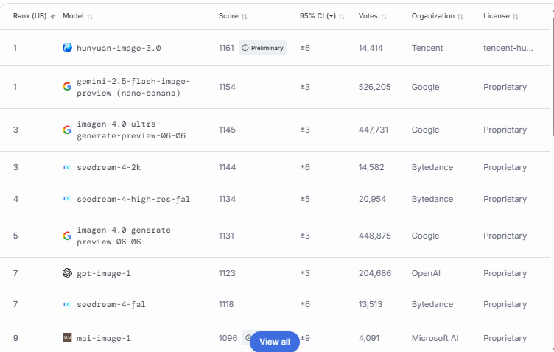Image resolution: width=554 pixels, height=352 pixels.
Task: Click the sort arrow next to Rank (UB)
Action: tap(52, 17)
